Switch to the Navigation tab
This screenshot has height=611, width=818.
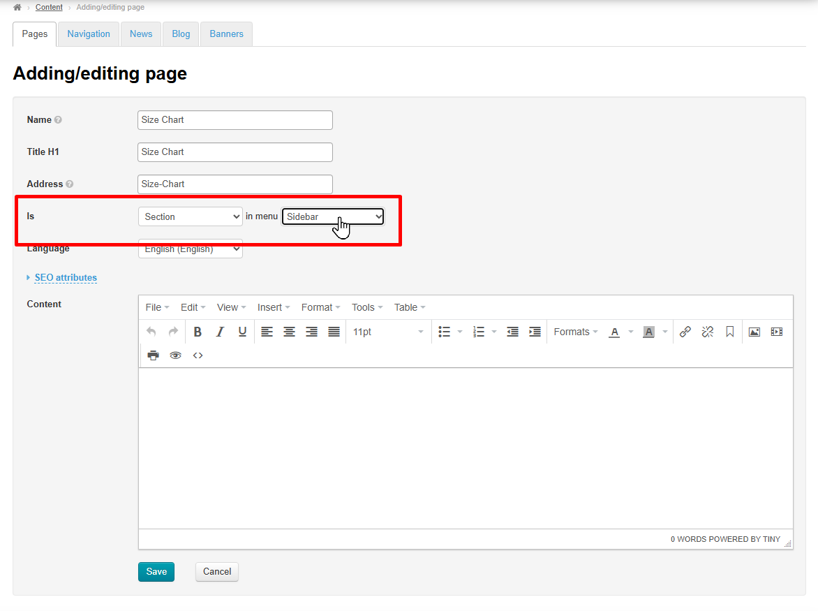[x=89, y=34]
